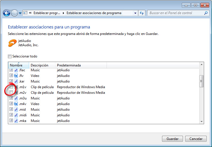Open the Establecer progr... breadcrumb
The image size is (212, 147).
point(47,13)
